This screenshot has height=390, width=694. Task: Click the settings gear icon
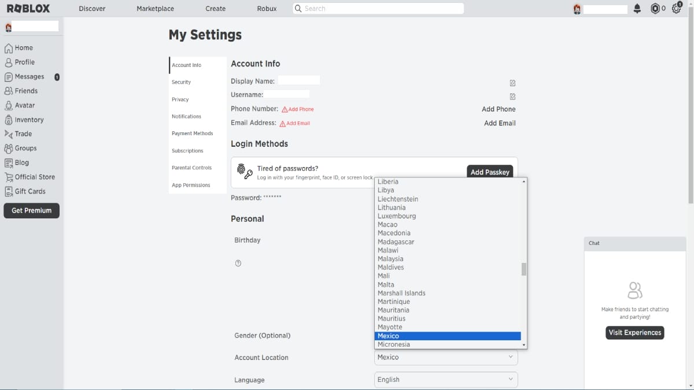pos(677,9)
